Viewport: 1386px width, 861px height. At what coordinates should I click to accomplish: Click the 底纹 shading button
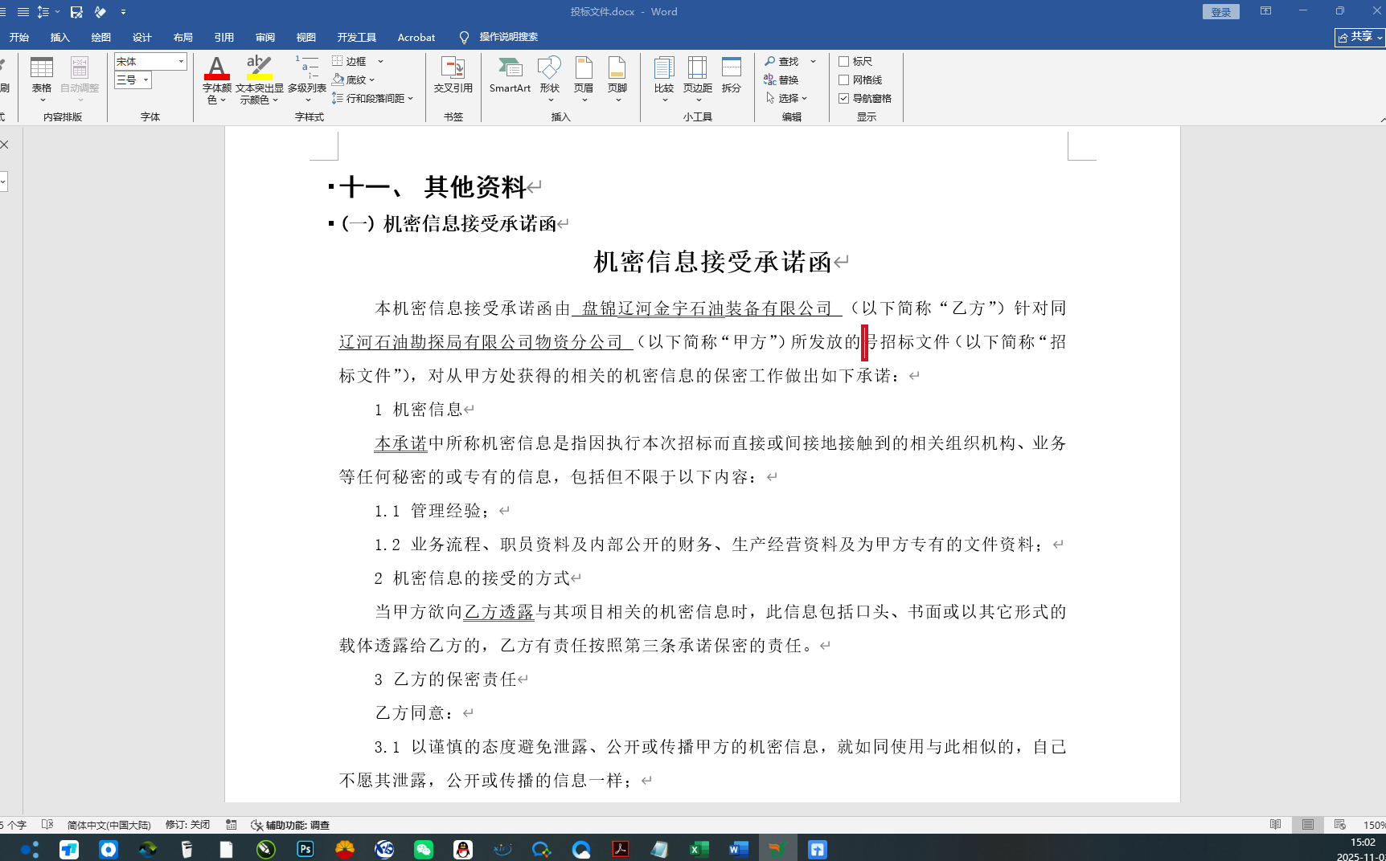350,80
